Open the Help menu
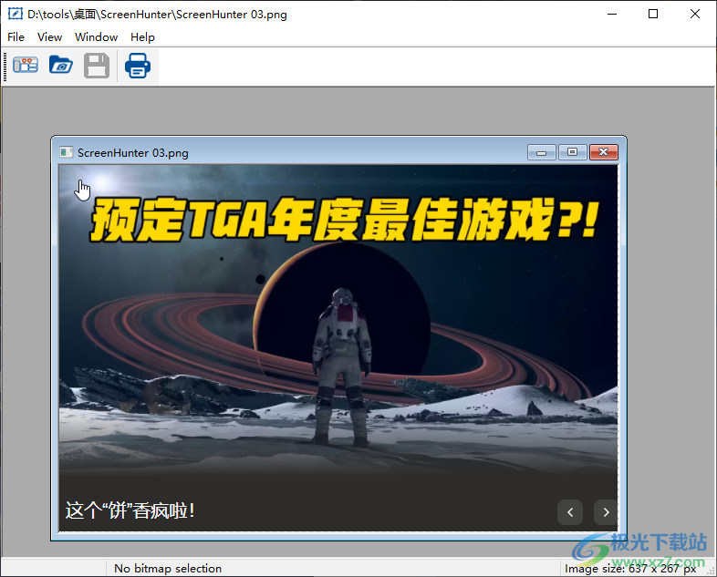The width and height of the screenshot is (717, 577). click(x=142, y=37)
